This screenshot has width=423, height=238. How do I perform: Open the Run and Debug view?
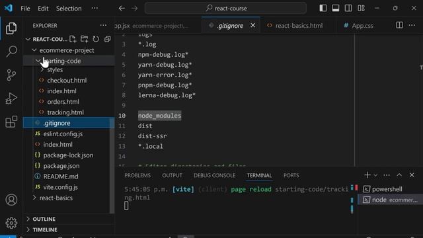point(11,99)
